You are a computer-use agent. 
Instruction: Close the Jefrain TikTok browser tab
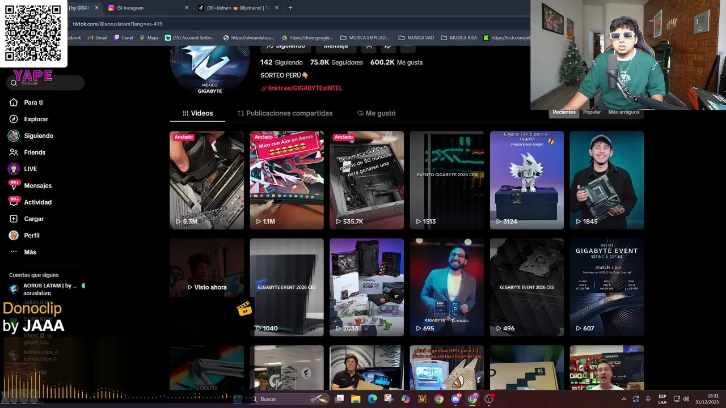click(x=277, y=8)
